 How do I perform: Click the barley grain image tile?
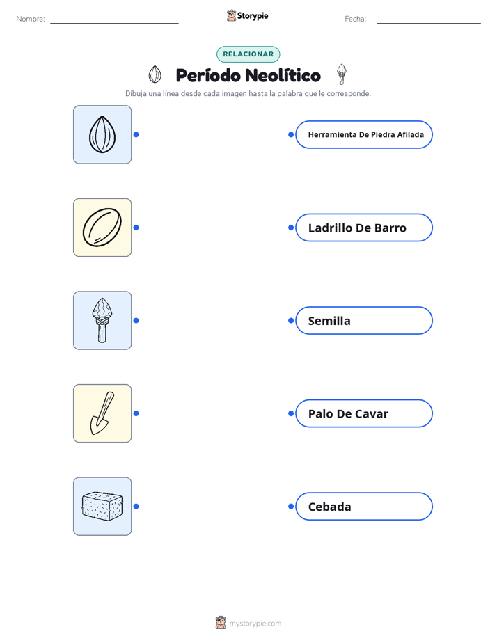102,134
